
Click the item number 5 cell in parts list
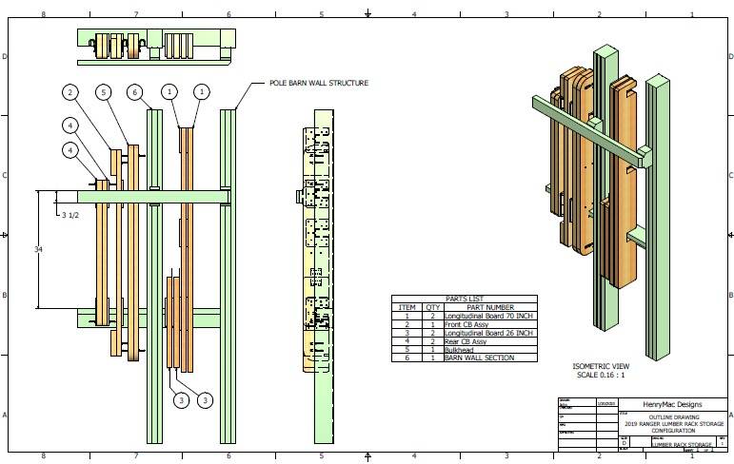coord(407,350)
